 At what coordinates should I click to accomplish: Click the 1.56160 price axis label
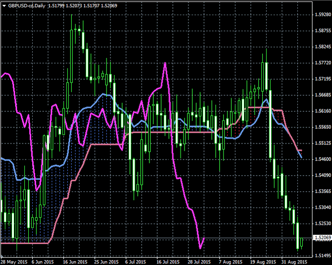pos(321,111)
